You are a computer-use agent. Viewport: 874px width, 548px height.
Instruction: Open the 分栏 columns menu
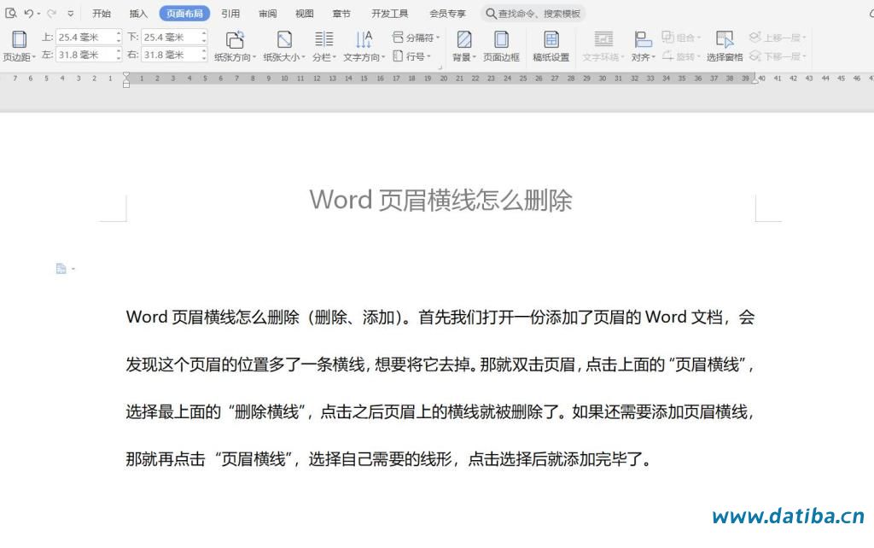[323, 46]
